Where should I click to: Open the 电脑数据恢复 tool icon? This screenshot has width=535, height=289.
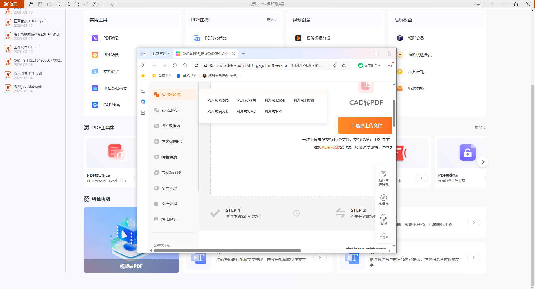click(95, 88)
